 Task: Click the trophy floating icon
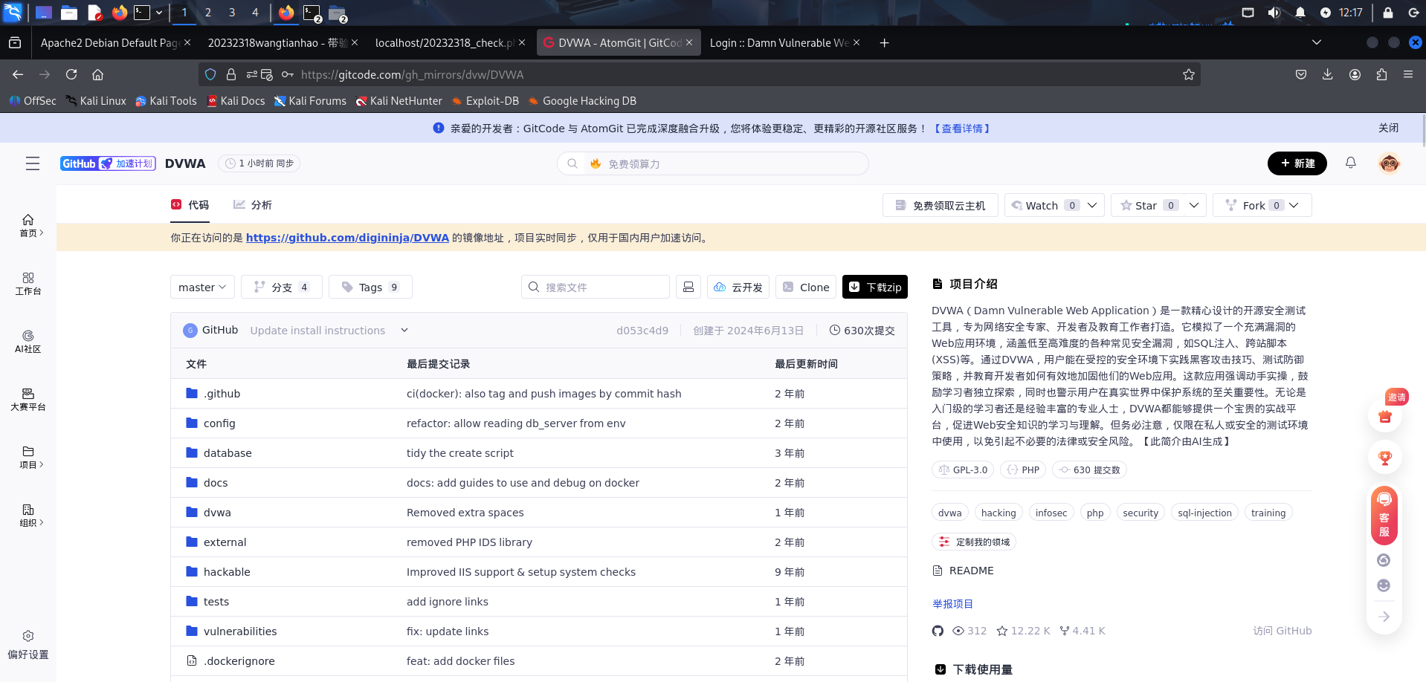[1385, 458]
